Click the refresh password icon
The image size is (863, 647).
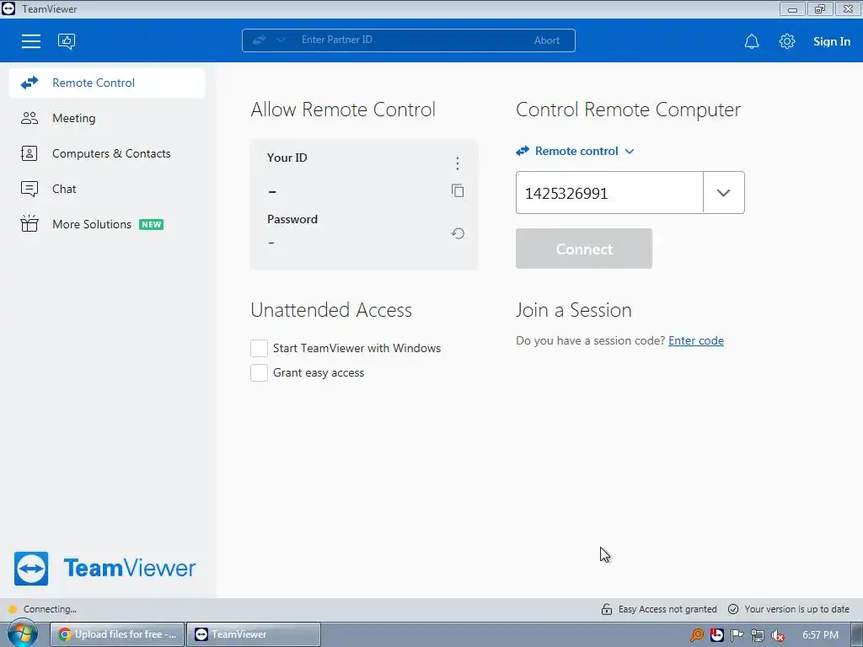[458, 233]
